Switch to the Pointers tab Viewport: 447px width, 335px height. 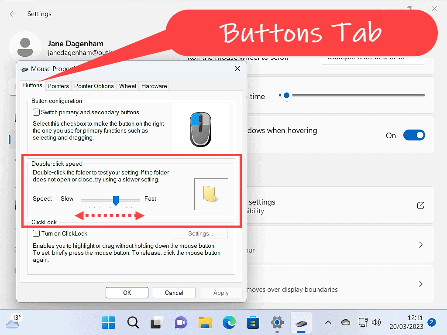pos(58,86)
